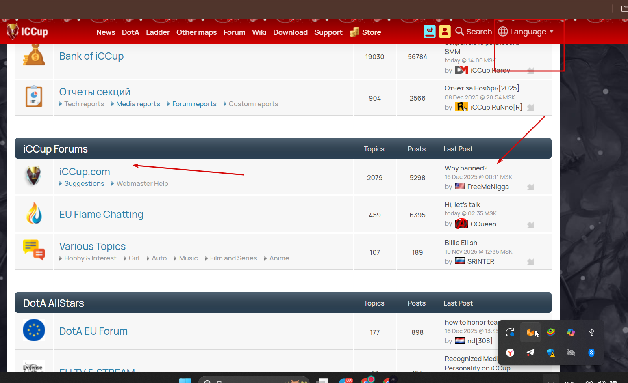
Task: Open BlueStacks tray icon
Action: point(551,332)
